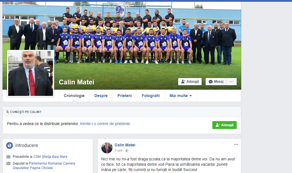292x173 pixels.
Task: Open the Fotografii tab
Action: click(151, 96)
